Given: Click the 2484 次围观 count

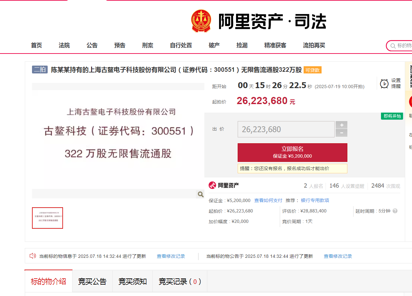Looking at the screenshot, I should pyautogui.click(x=386, y=186).
